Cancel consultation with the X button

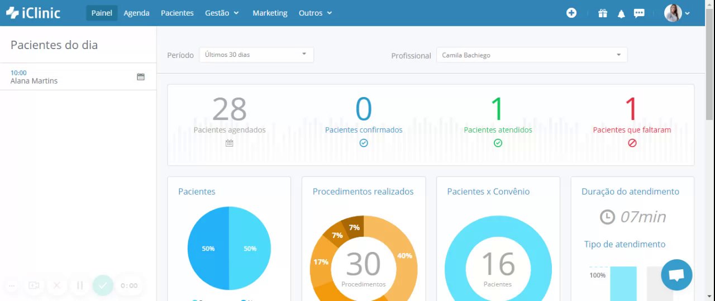coord(56,285)
